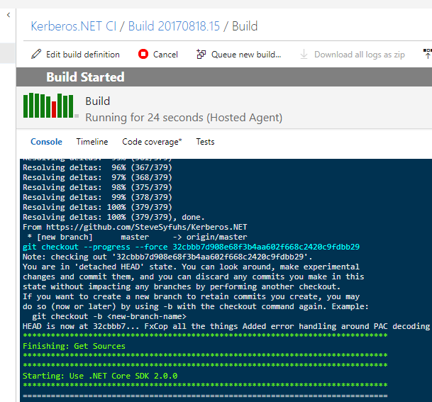This screenshot has width=432, height=402.
Task: Open the Build 20170818.15 breadcrumb link
Action: pyautogui.click(x=174, y=26)
